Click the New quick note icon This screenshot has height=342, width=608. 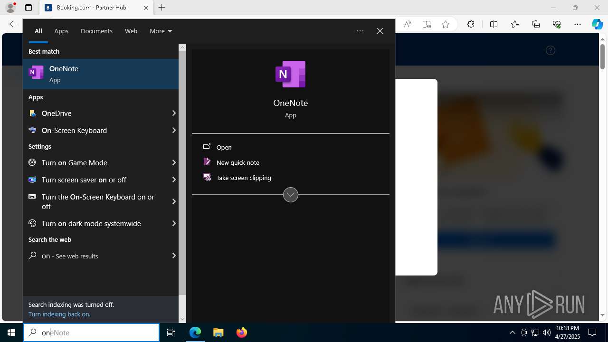[207, 162]
